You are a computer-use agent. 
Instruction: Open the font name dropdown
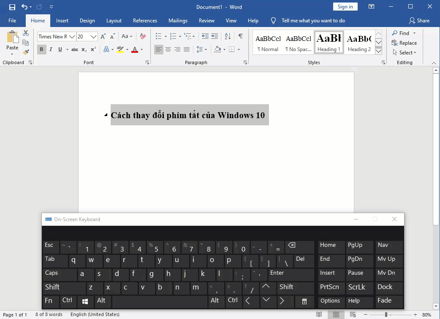[x=71, y=36]
